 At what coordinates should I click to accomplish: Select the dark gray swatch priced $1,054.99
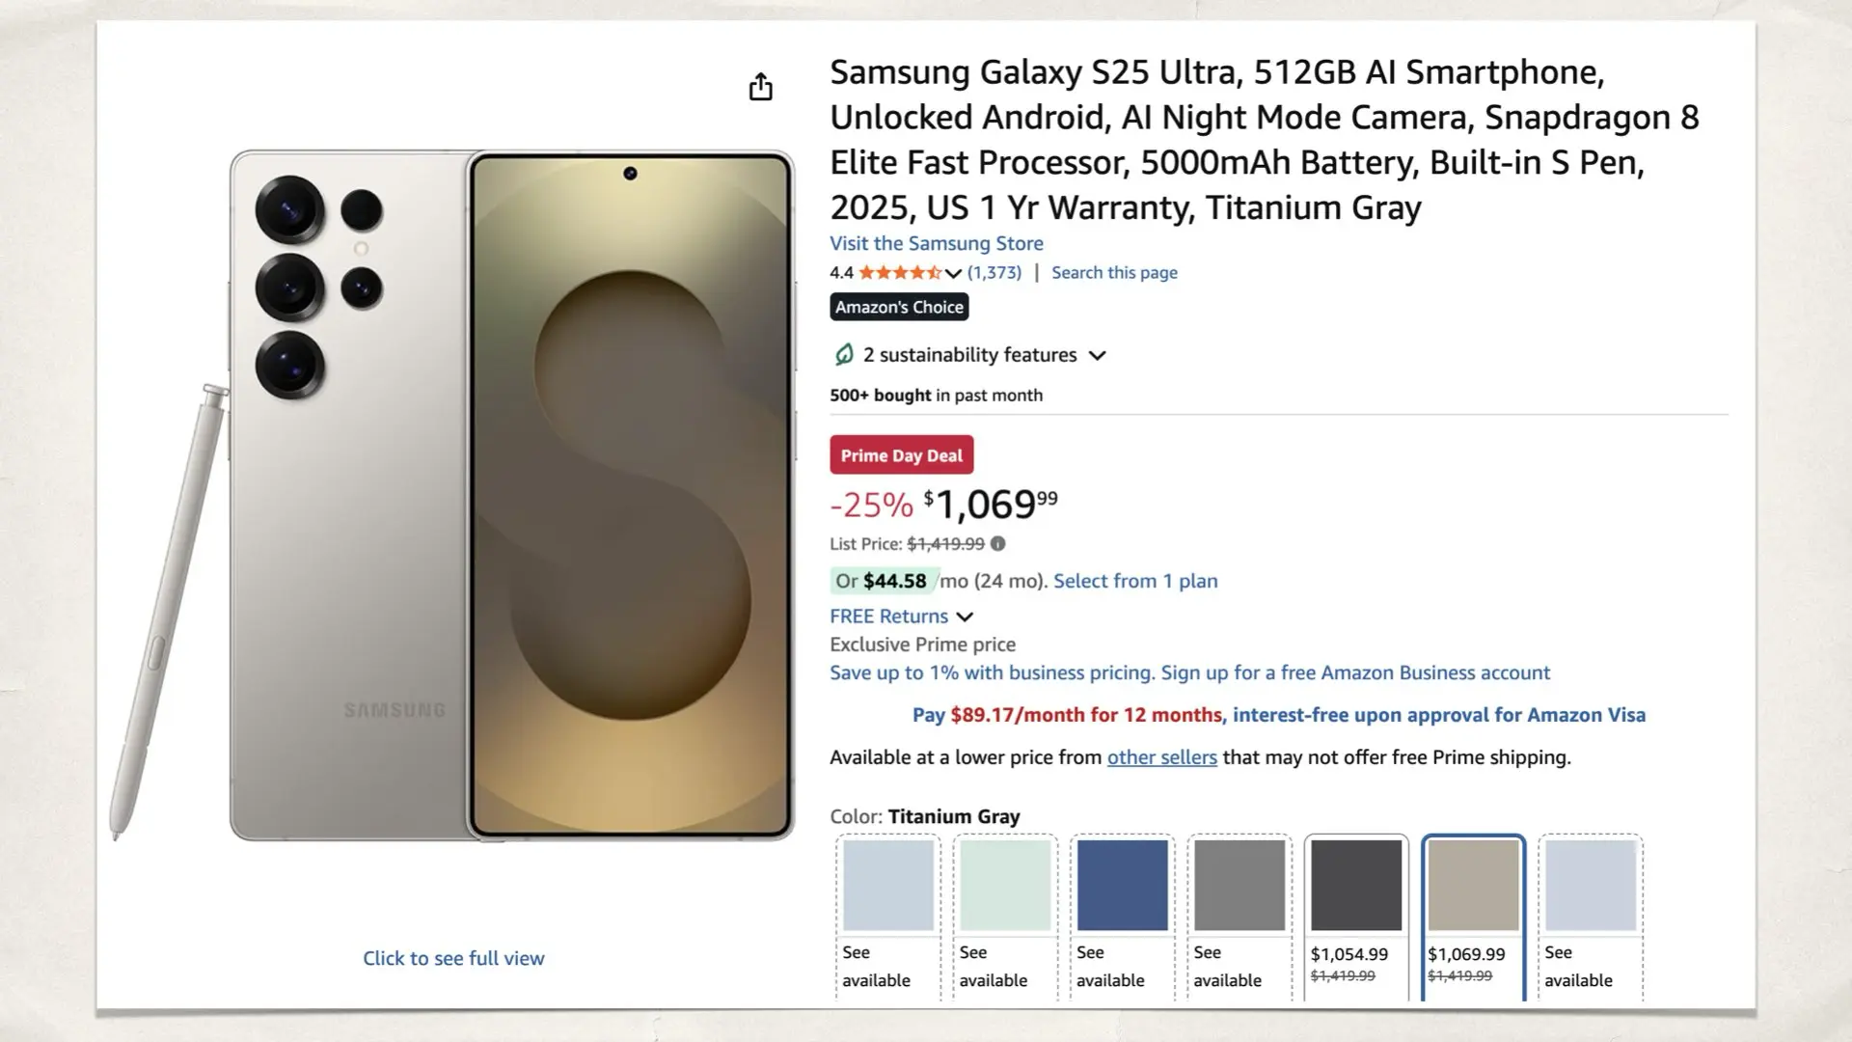coord(1355,884)
